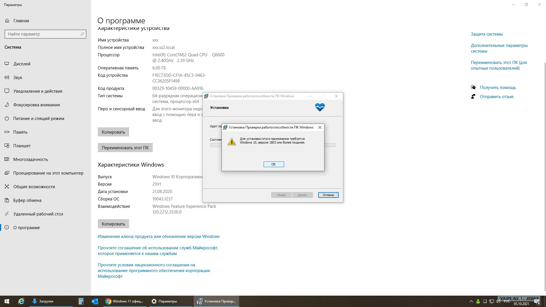
Task: Select the product code 00329-10458-00000-AA916
Action: tap(178, 88)
